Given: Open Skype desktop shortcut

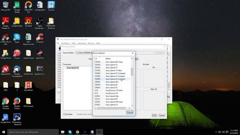Looking at the screenshot, I should 17,38.
